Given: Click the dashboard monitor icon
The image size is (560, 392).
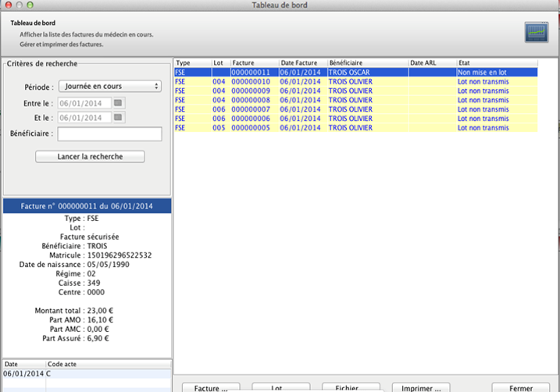Looking at the screenshot, I should click(536, 32).
